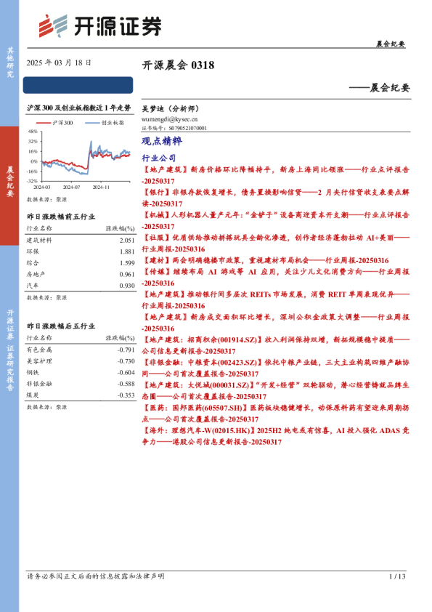Click page number 1 / 13
The width and height of the screenshot is (432, 612).
(397, 576)
